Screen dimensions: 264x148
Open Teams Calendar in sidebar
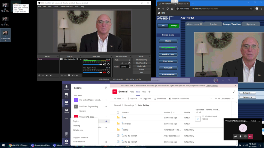point(66,110)
